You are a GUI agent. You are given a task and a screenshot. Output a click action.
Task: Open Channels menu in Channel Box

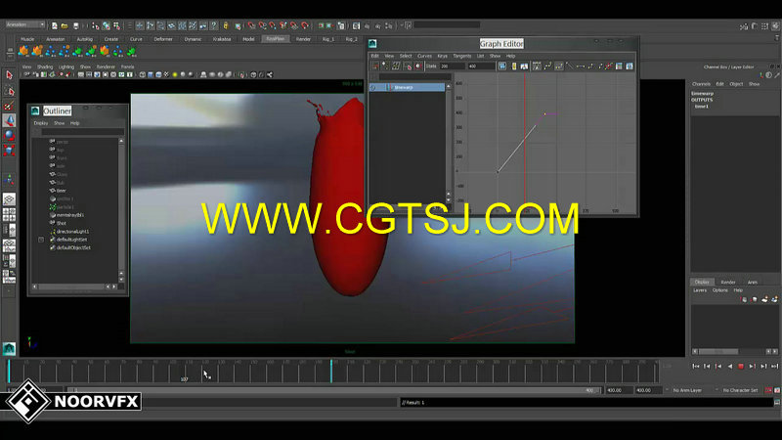point(701,84)
